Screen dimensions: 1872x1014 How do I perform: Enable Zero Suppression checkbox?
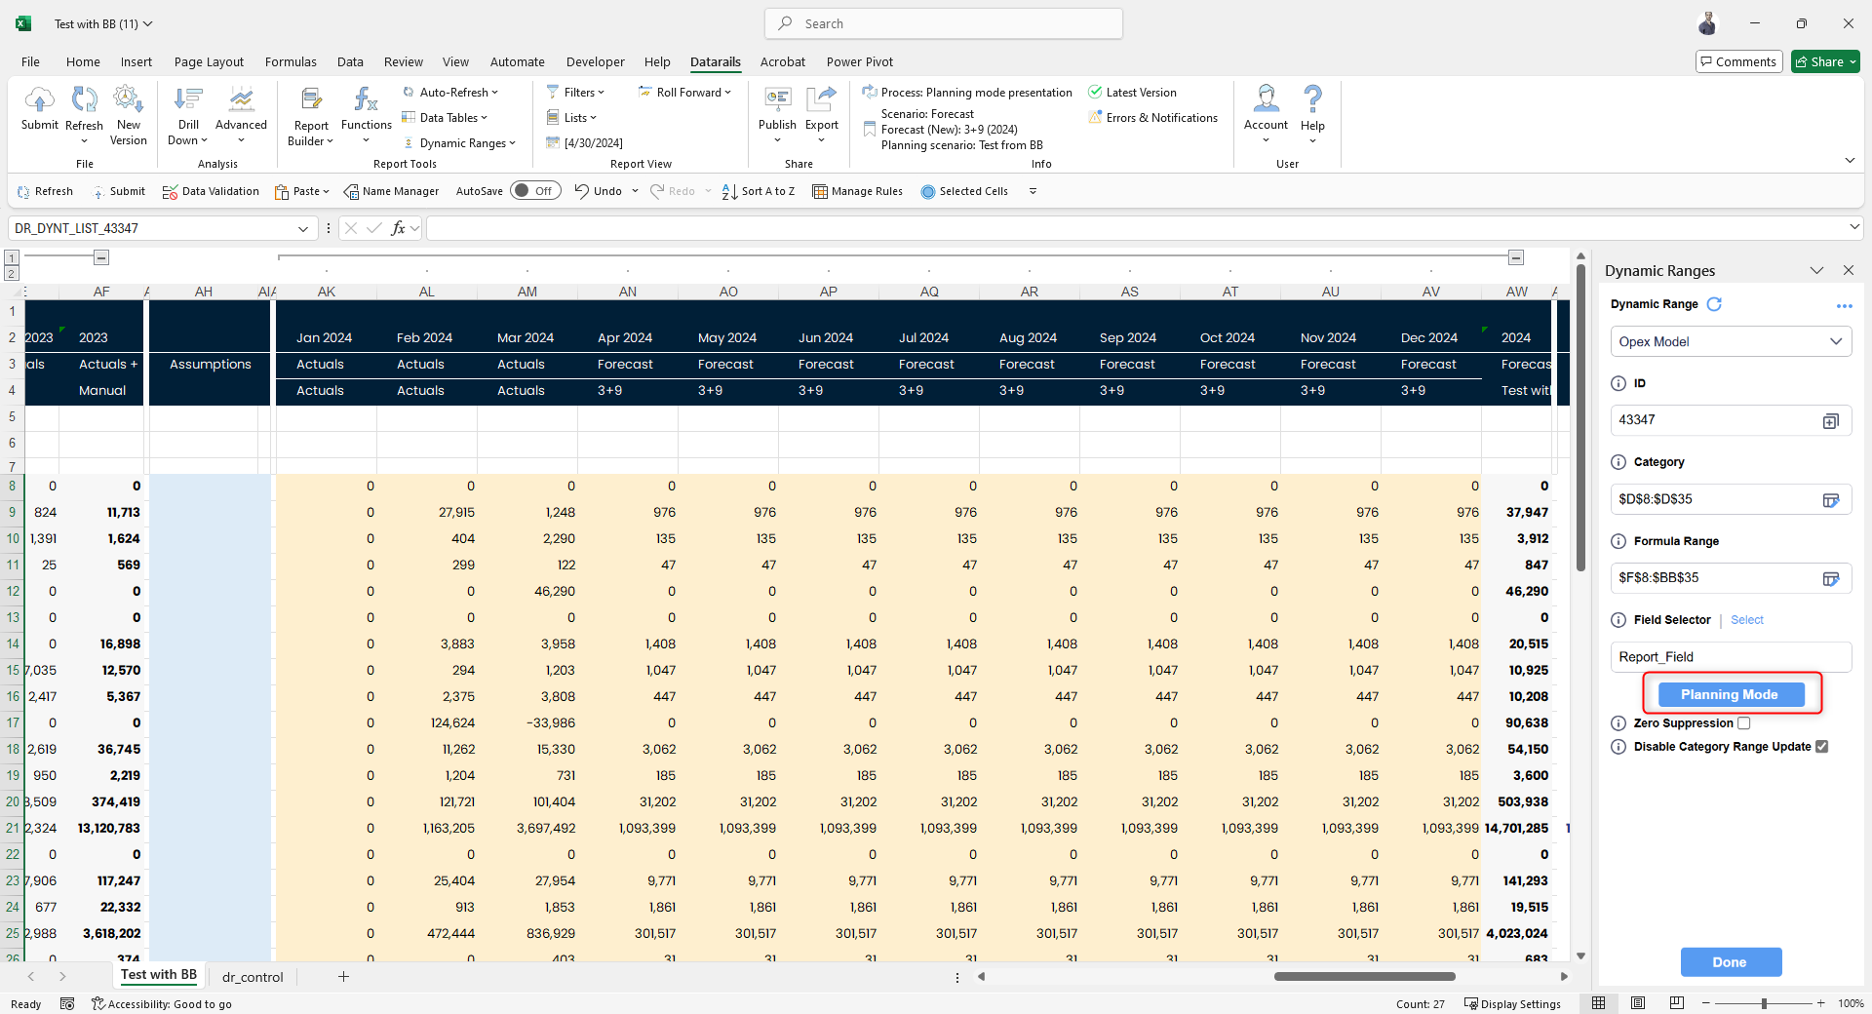coord(1744,723)
